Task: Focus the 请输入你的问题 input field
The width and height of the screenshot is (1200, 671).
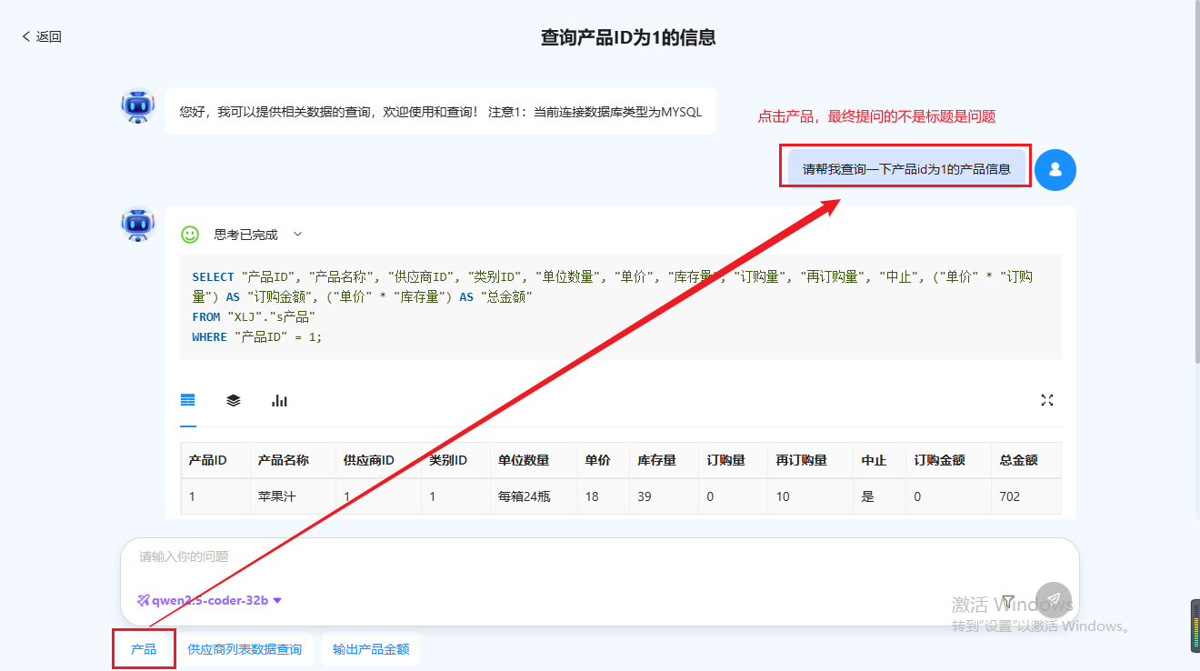Action: tap(545, 556)
